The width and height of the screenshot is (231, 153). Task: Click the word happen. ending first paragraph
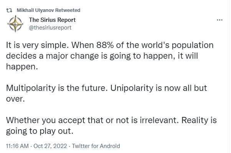pos(22,67)
